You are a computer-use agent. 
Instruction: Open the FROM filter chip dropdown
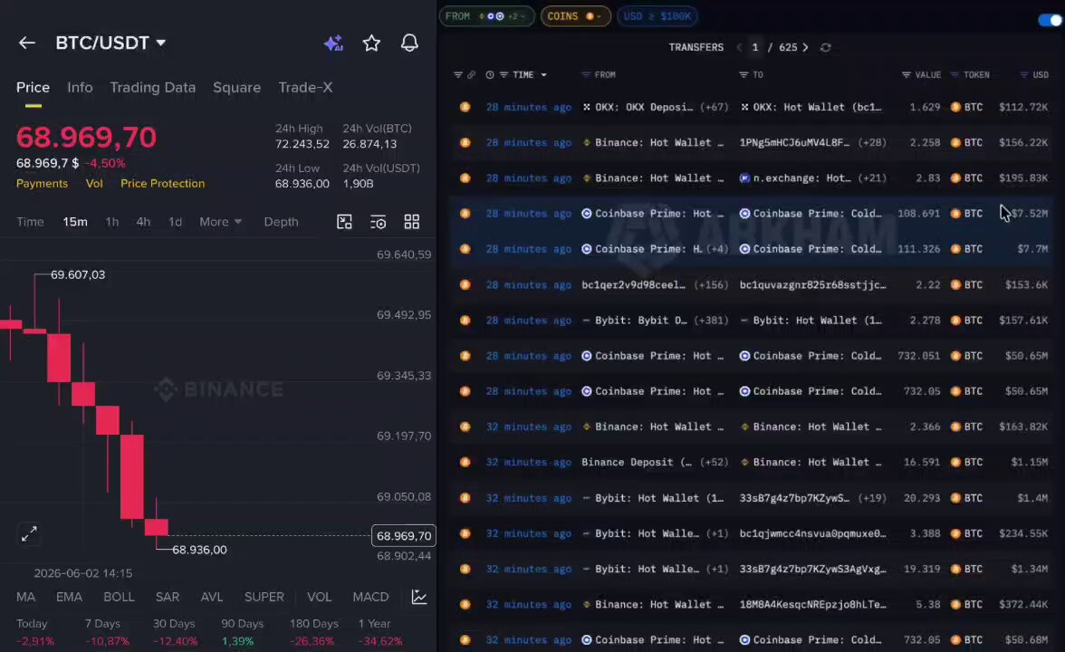[486, 16]
